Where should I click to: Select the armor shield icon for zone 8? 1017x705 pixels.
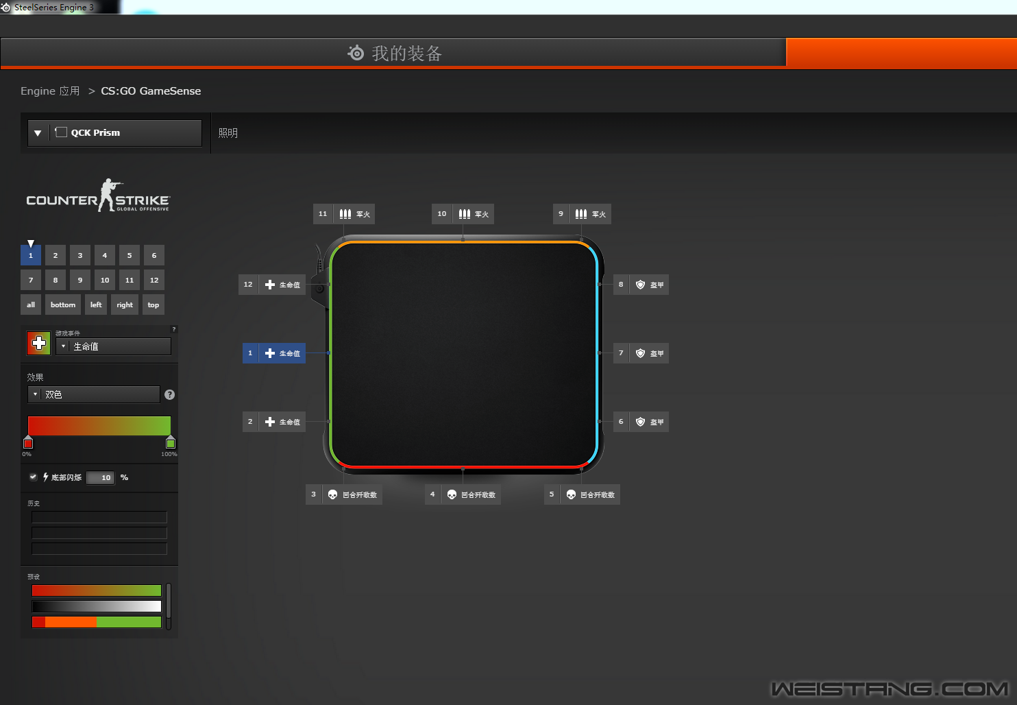click(x=640, y=285)
